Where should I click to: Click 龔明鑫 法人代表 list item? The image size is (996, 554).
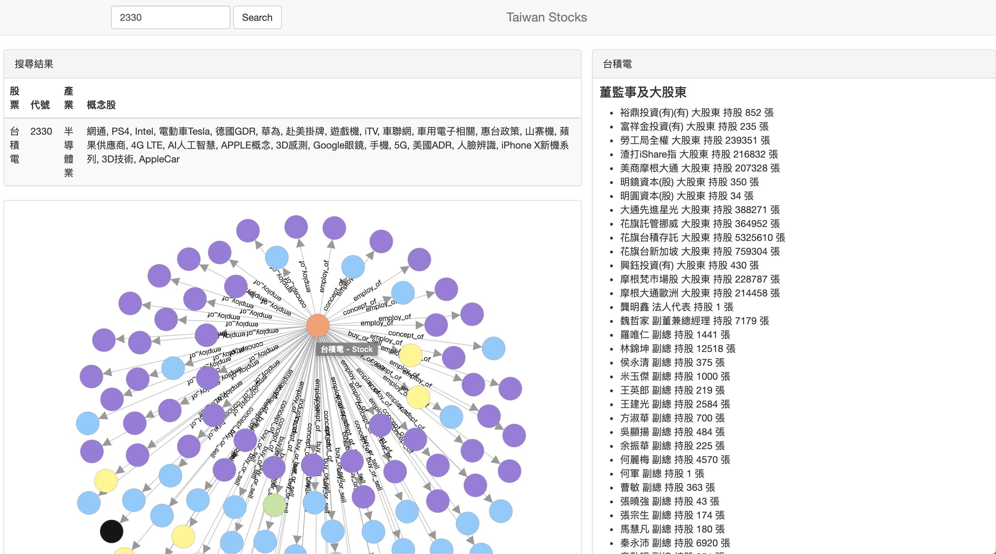tap(676, 307)
